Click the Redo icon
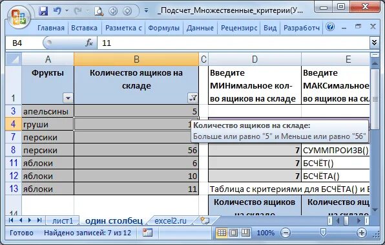The image size is (385, 245). (x=78, y=11)
